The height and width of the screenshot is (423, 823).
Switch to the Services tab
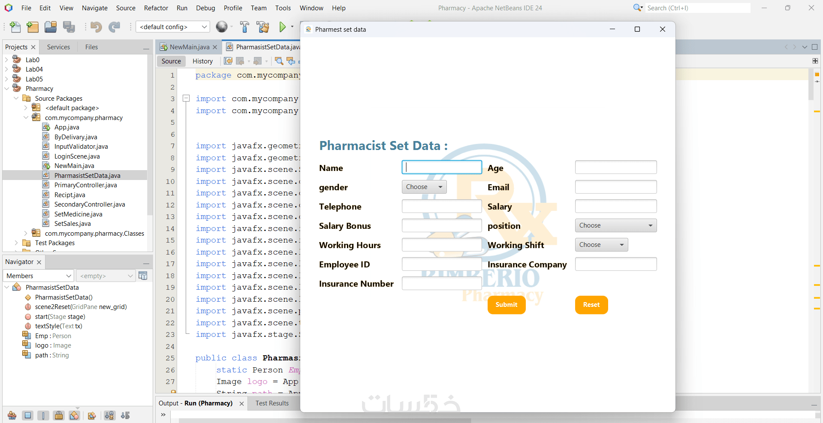pyautogui.click(x=58, y=47)
